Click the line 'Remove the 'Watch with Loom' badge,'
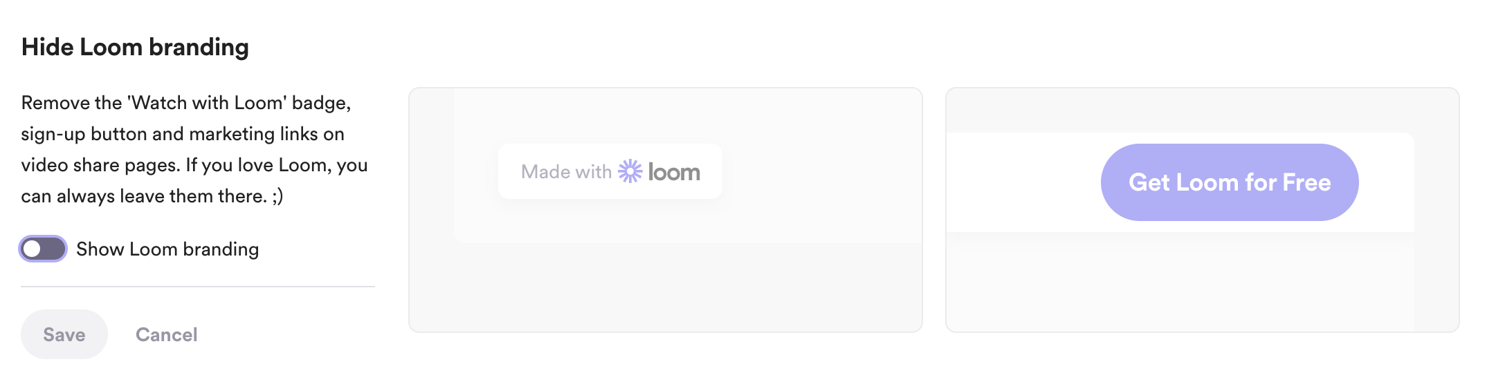 coord(185,103)
